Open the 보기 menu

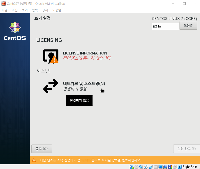[25, 10]
